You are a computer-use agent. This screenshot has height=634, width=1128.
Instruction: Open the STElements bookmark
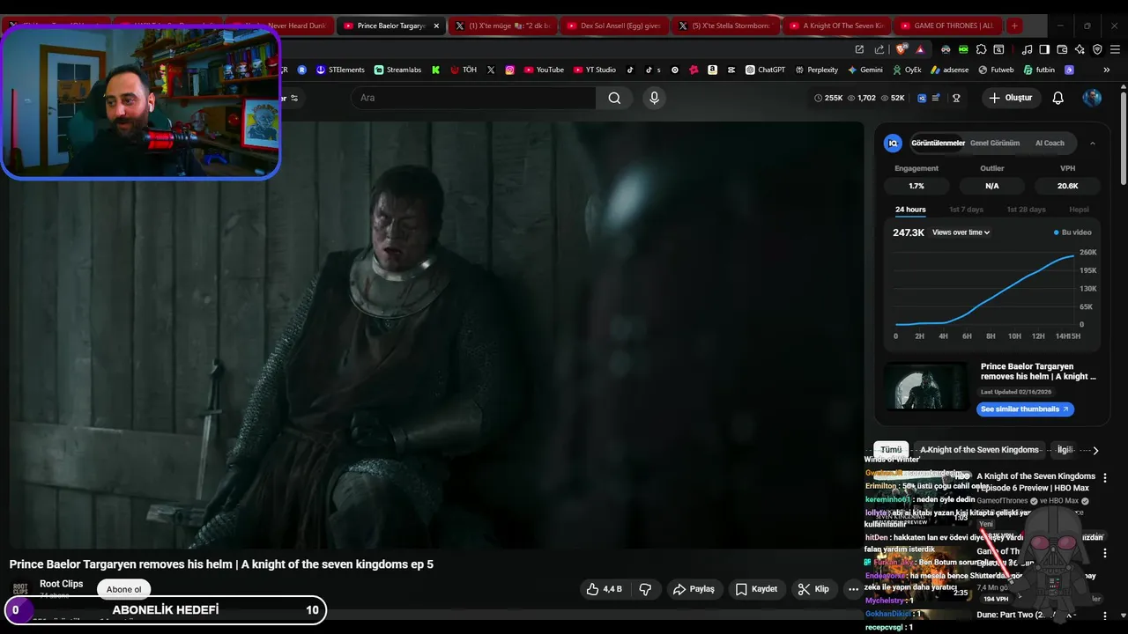(x=340, y=70)
